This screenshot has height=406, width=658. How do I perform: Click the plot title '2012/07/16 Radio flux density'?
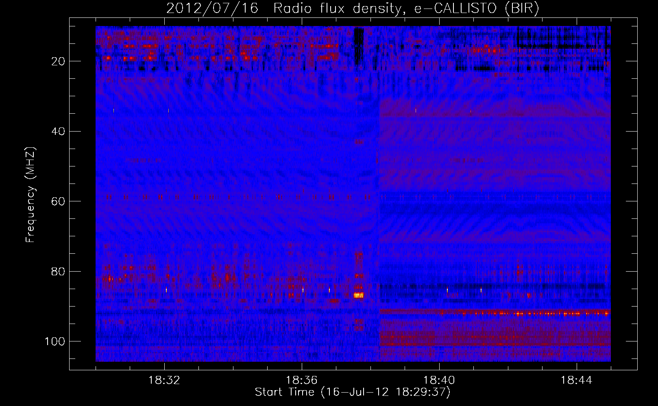point(284,9)
